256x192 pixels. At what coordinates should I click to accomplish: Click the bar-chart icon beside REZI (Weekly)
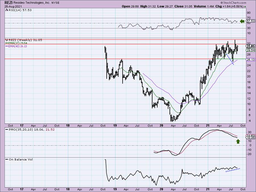7,40
